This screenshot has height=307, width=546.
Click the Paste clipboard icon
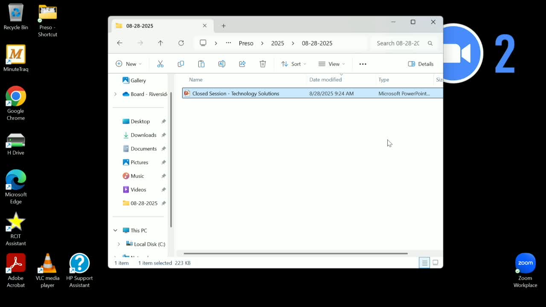[x=201, y=64]
